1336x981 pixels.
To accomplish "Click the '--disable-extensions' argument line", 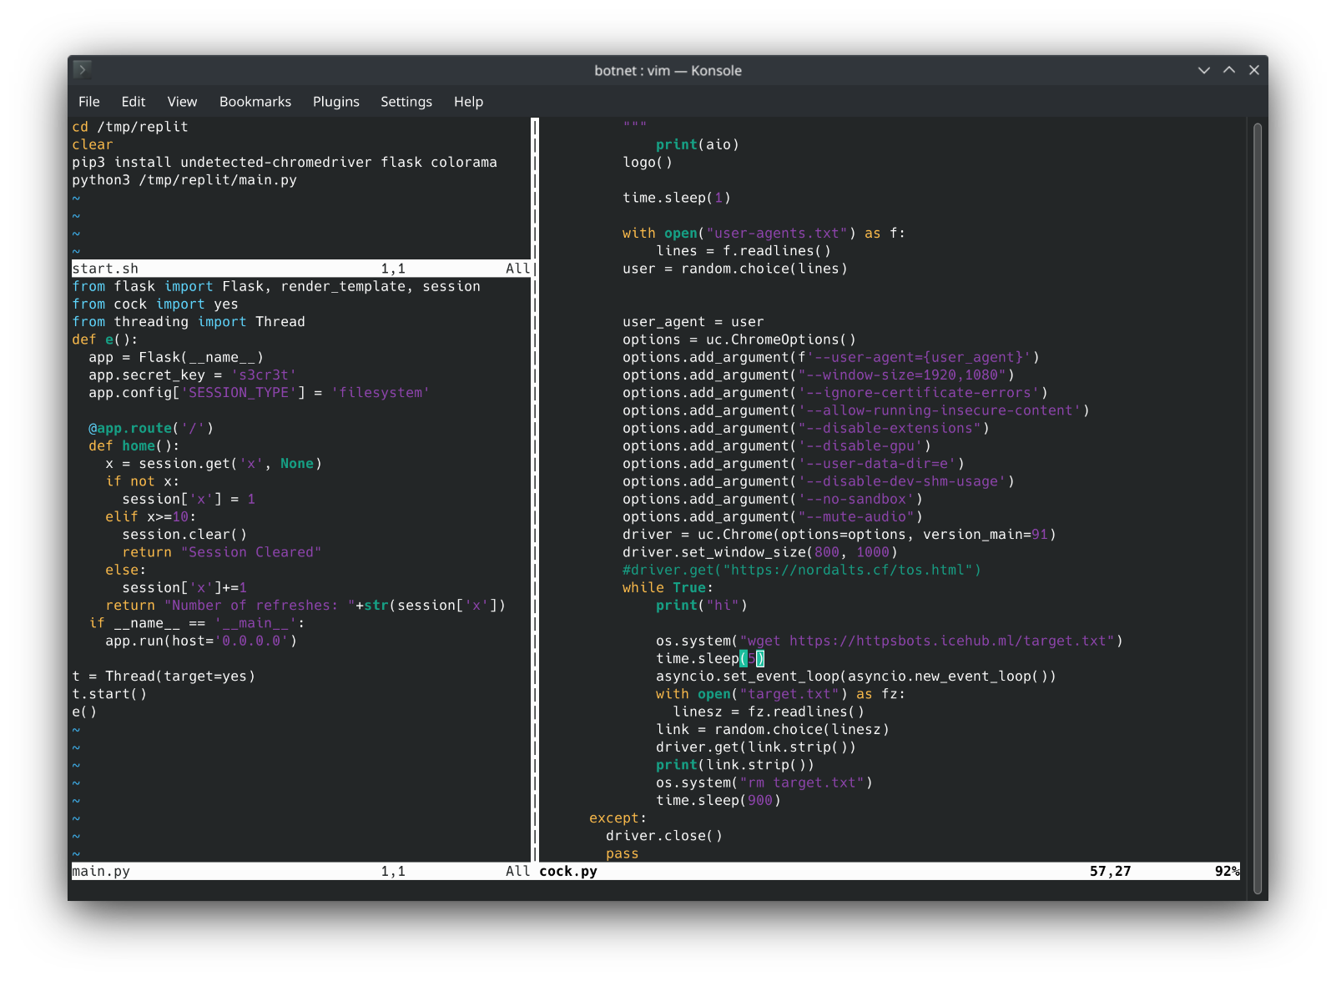I will 806,428.
